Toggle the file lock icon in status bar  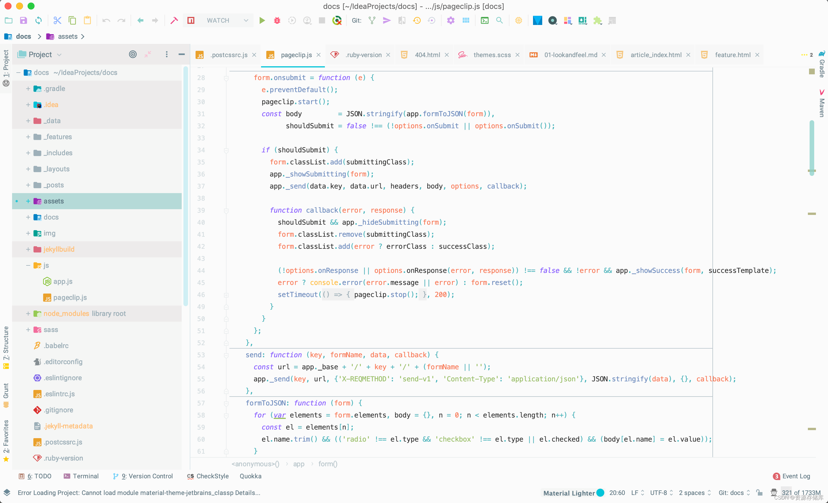pyautogui.click(x=760, y=493)
